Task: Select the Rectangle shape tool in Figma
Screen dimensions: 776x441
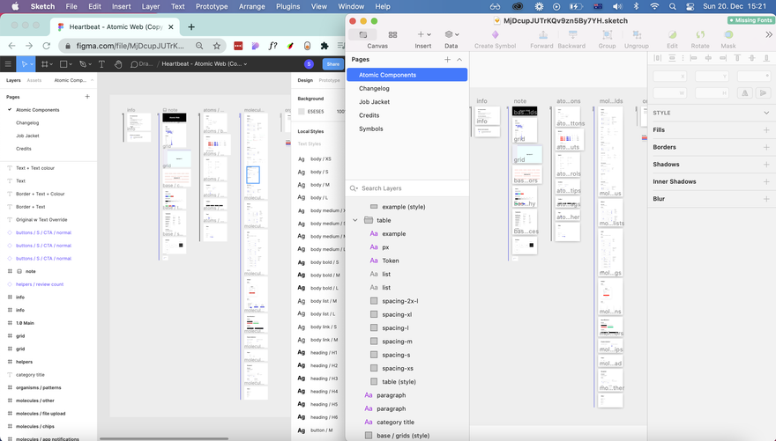Action: (63, 63)
